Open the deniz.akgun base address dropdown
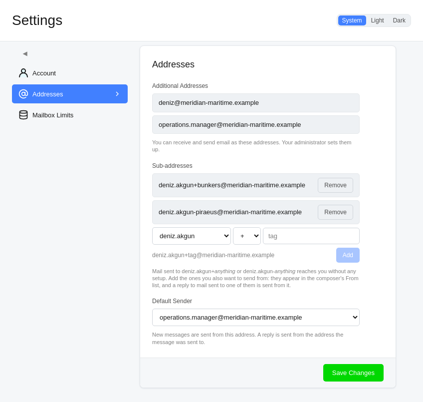 click(x=192, y=236)
